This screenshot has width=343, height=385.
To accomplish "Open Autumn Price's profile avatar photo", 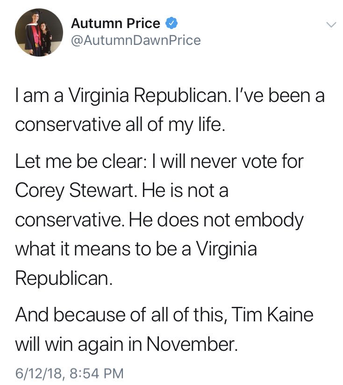I will coord(39,32).
